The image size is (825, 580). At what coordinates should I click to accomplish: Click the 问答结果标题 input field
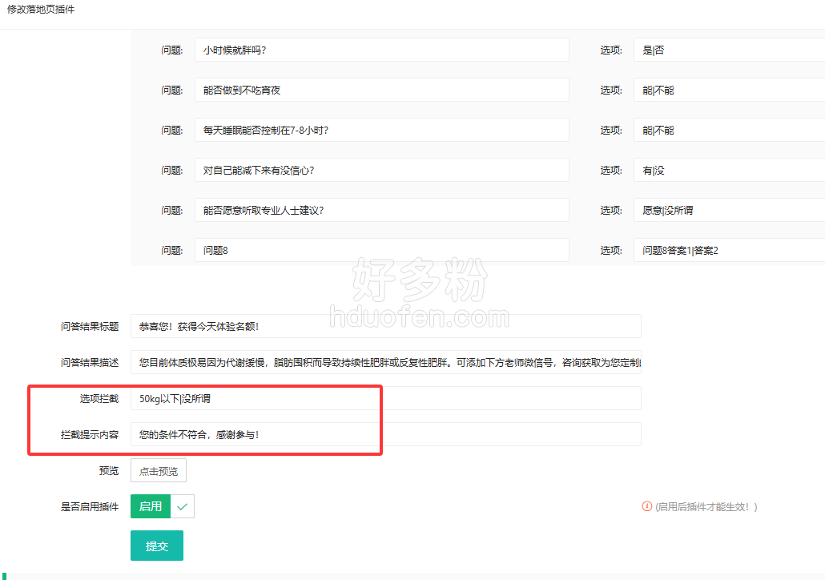[x=385, y=326]
